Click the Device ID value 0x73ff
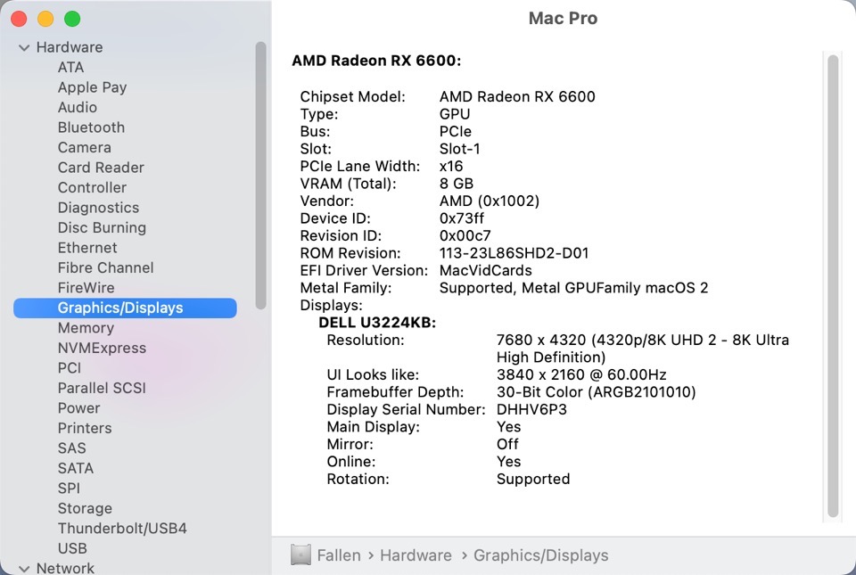856x575 pixels. coord(462,218)
